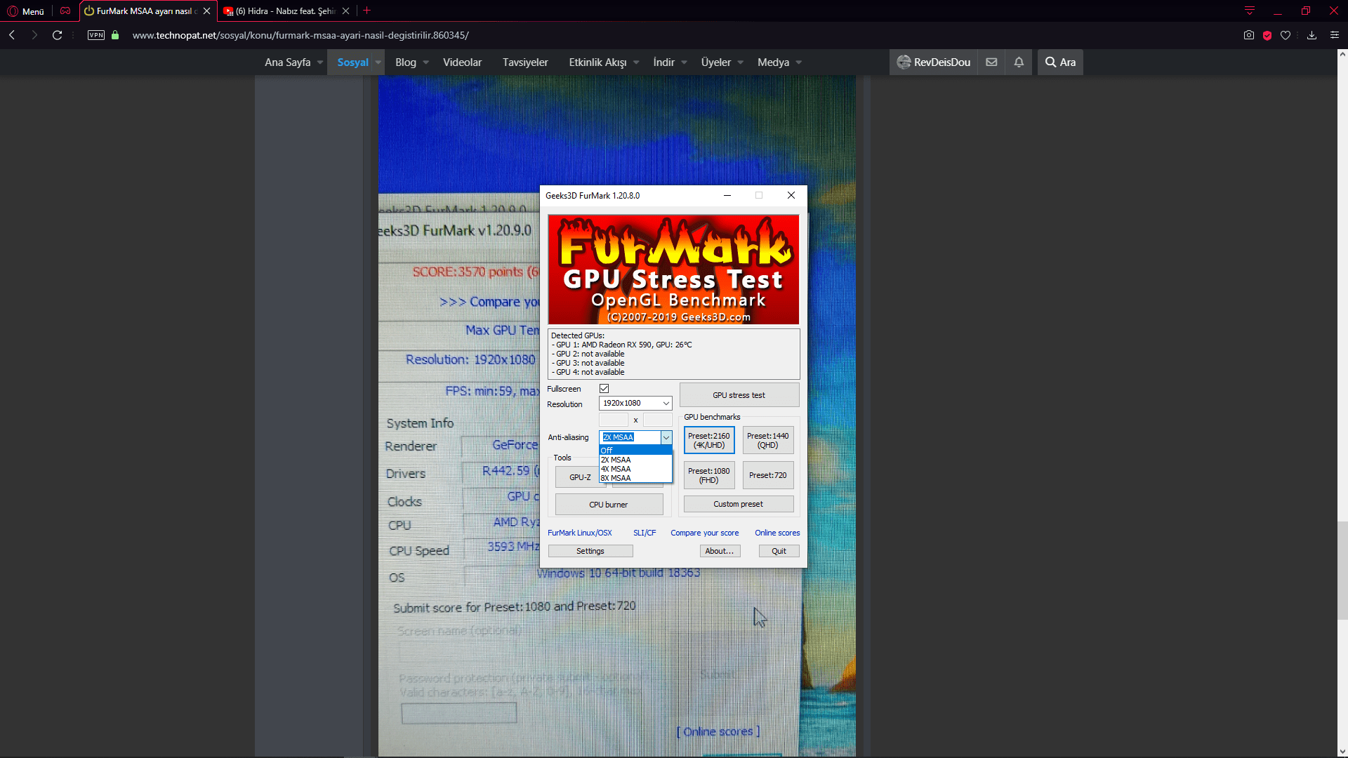
Task: Toggle the VPN badge in address bar
Action: click(x=96, y=35)
